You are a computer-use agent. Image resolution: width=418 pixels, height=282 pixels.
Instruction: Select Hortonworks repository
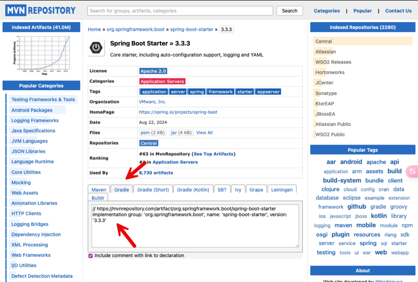point(330,73)
